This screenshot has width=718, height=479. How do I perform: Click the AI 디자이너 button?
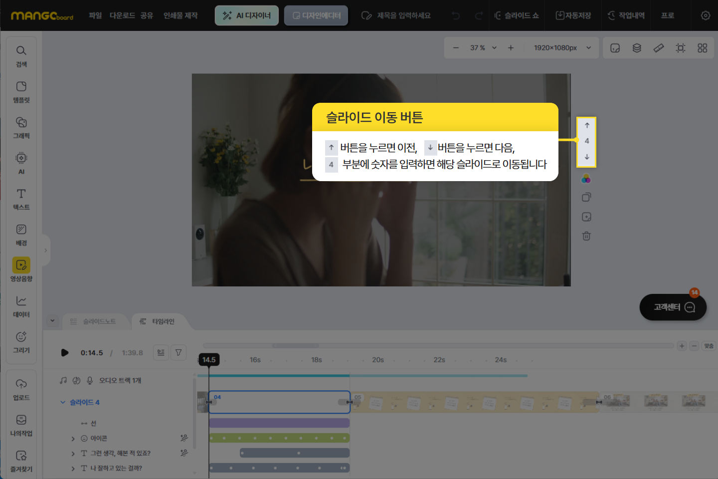pos(247,15)
